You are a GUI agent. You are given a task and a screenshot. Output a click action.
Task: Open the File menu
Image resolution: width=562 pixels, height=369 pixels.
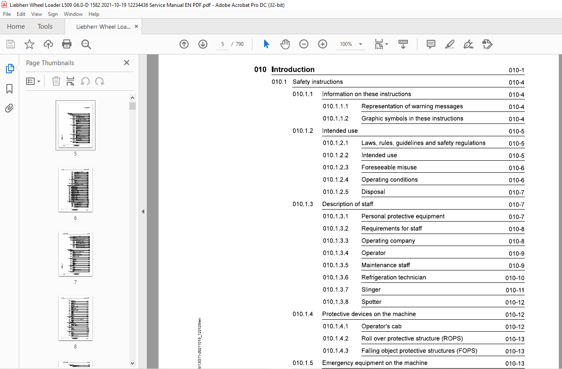[x=7, y=14]
